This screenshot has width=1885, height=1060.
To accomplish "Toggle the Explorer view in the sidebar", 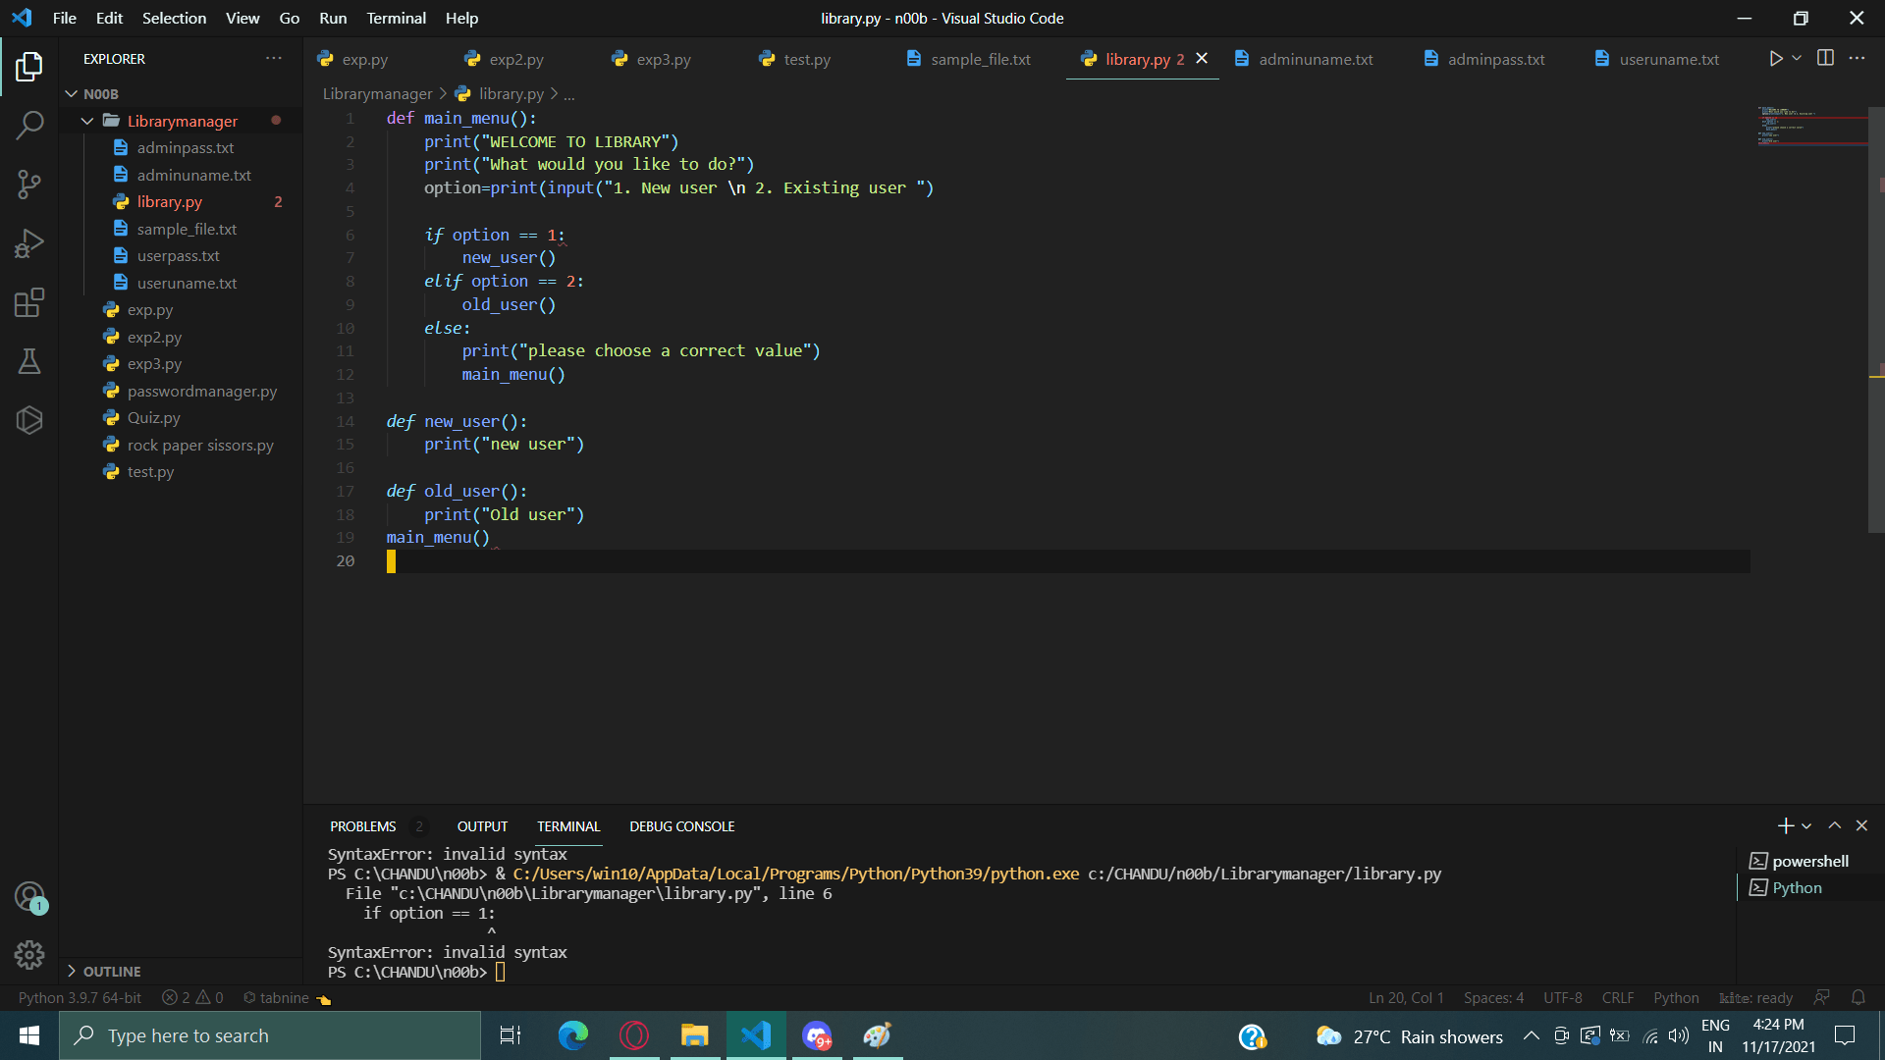I will tap(29, 67).
